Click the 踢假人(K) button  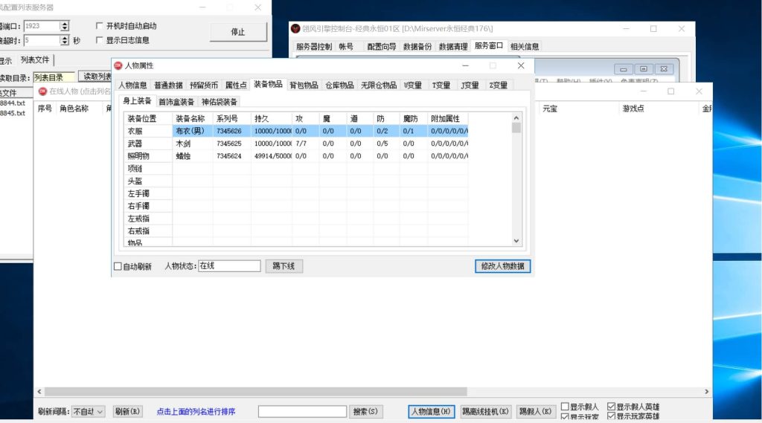point(535,411)
